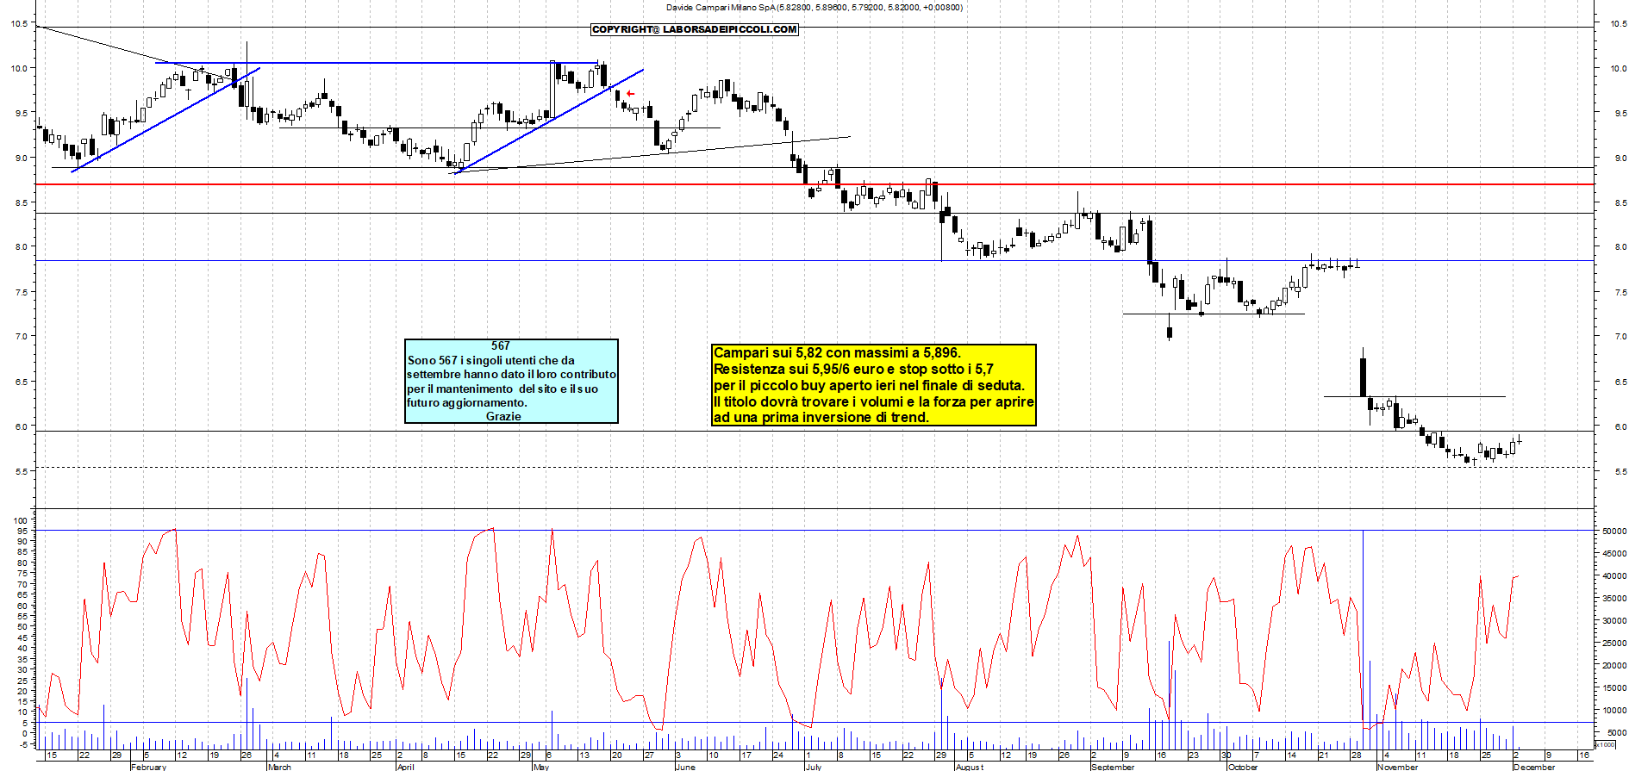Click the '-5' oscillator axis label
1629x771 pixels.
pyautogui.click(x=23, y=743)
